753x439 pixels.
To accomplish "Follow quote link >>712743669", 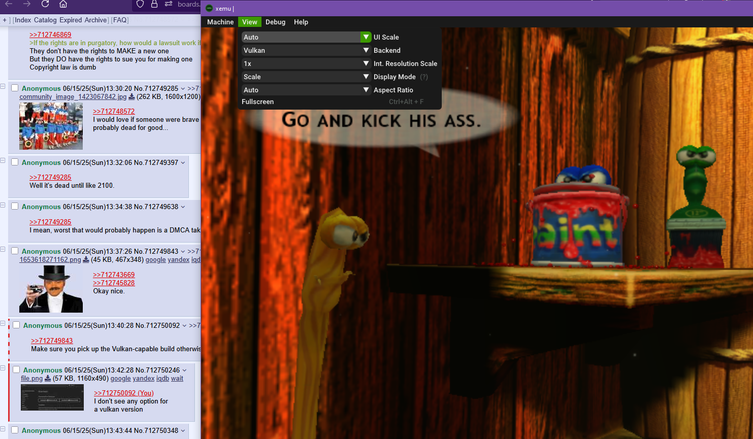I will tap(114, 275).
